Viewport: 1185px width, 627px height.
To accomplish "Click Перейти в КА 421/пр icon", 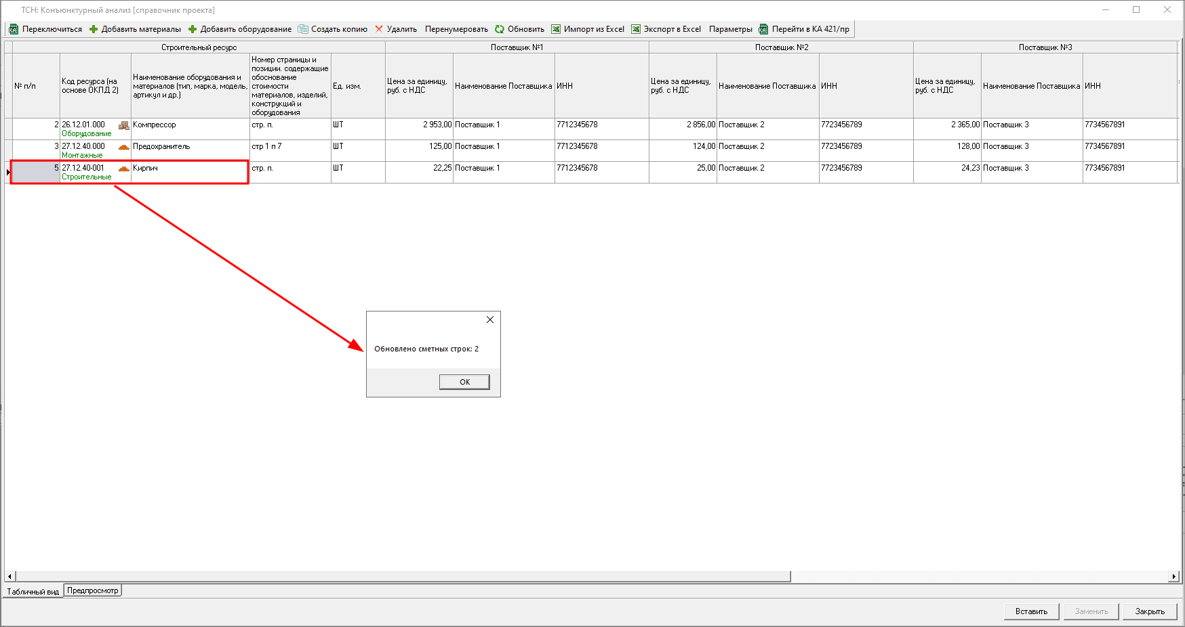I will click(x=763, y=29).
